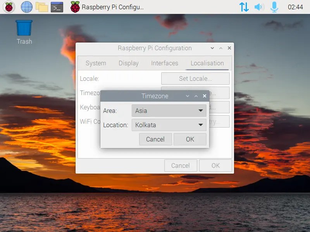Open the Location dropdown showing Kolkata

click(169, 124)
